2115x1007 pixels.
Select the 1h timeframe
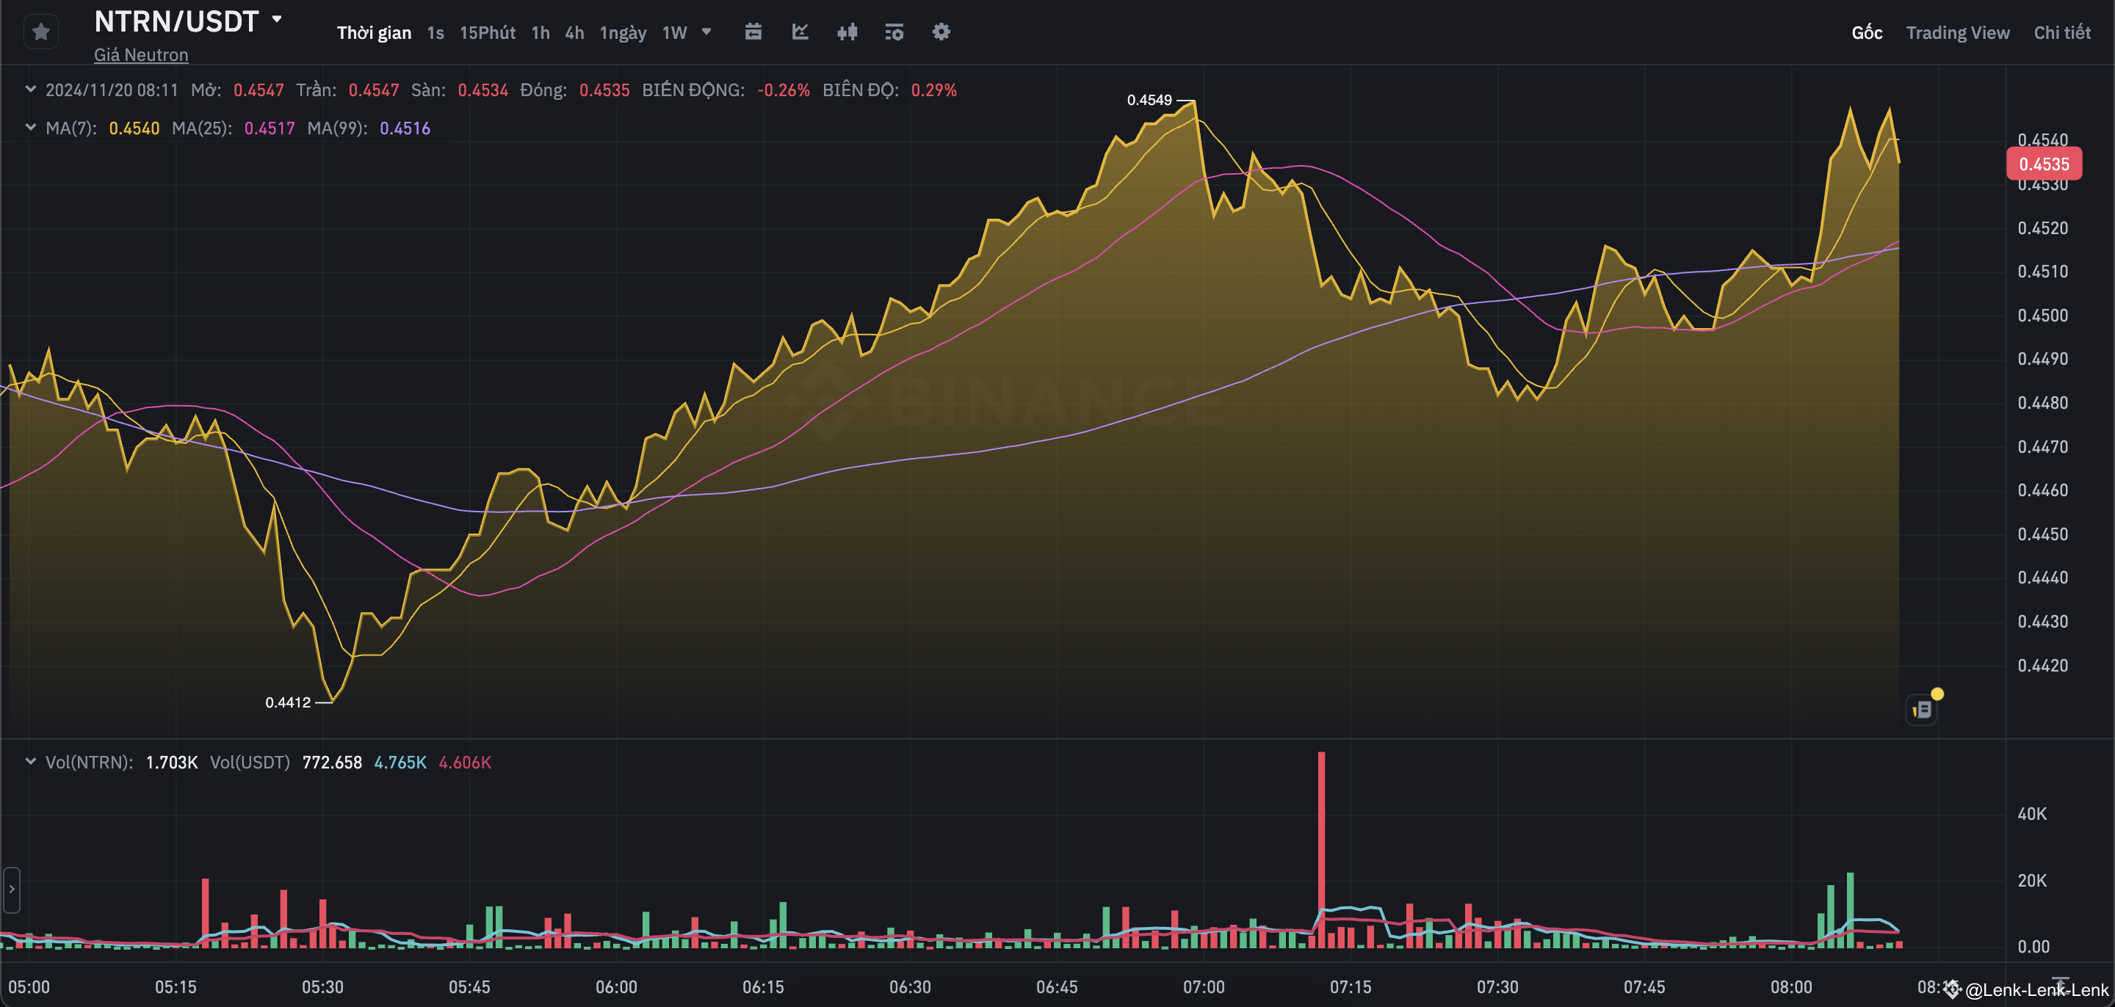coord(540,32)
